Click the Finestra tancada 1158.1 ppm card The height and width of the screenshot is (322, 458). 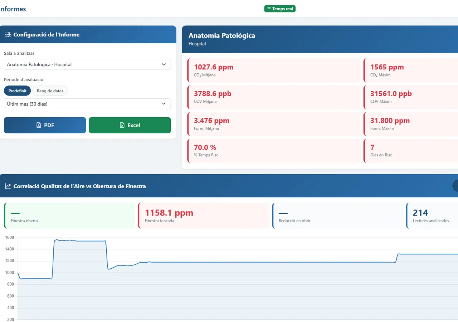click(x=204, y=216)
